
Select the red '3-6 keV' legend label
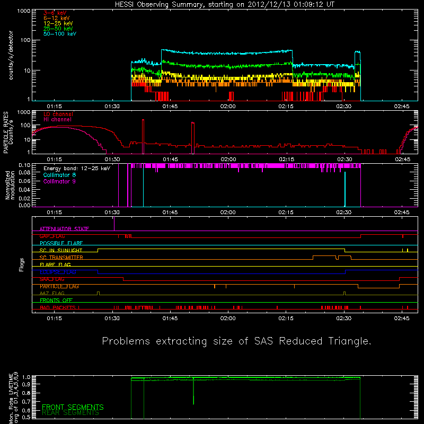point(55,13)
